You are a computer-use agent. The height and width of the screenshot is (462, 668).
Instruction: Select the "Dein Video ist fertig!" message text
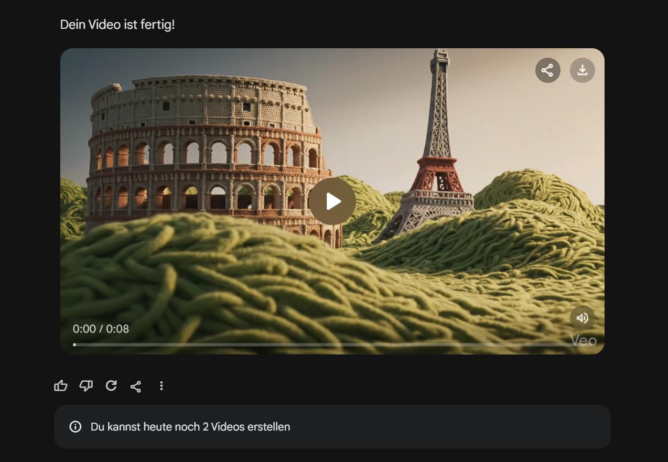[x=117, y=25]
